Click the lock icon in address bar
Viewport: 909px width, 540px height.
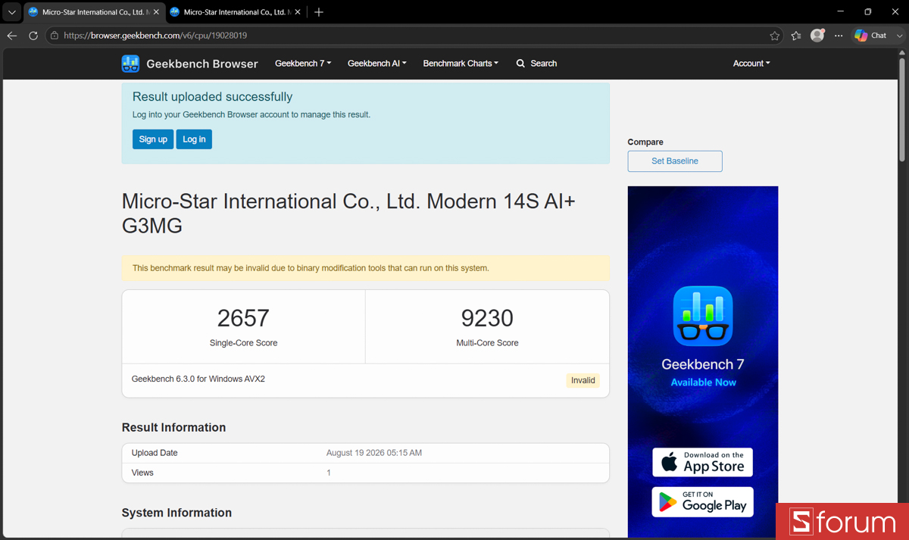(x=55, y=36)
